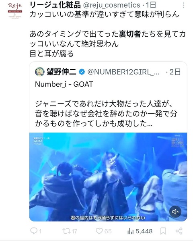
Task: Unmute the video with speaker icon
Action: pyautogui.click(x=175, y=212)
